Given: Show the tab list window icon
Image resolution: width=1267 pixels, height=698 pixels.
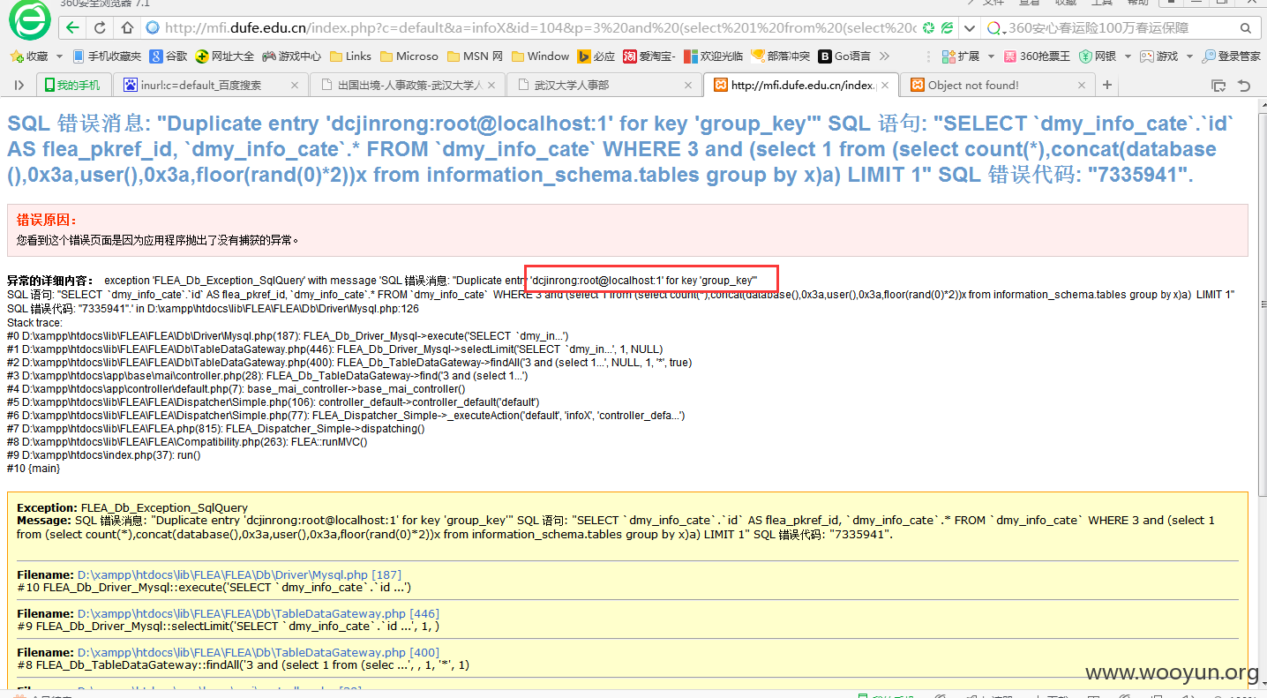Looking at the screenshot, I should pos(1218,86).
